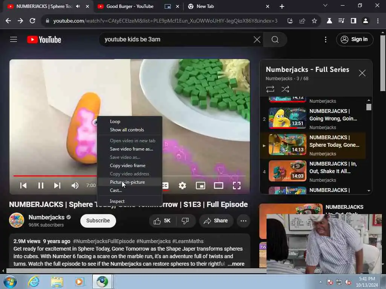
Task: Open the tab search chevron
Action: click(x=325, y=5)
